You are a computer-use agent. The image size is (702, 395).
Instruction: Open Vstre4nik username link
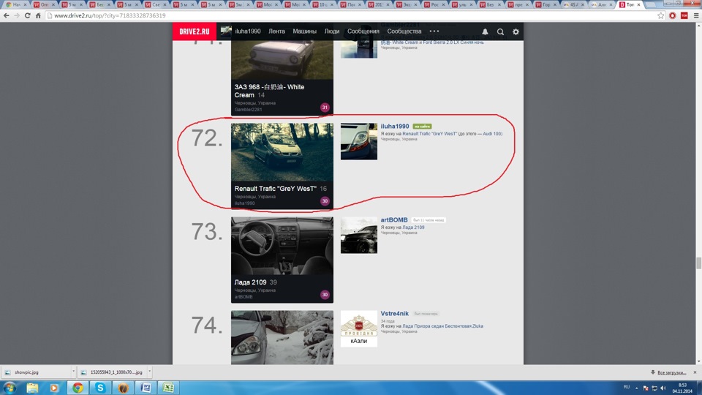pos(394,314)
